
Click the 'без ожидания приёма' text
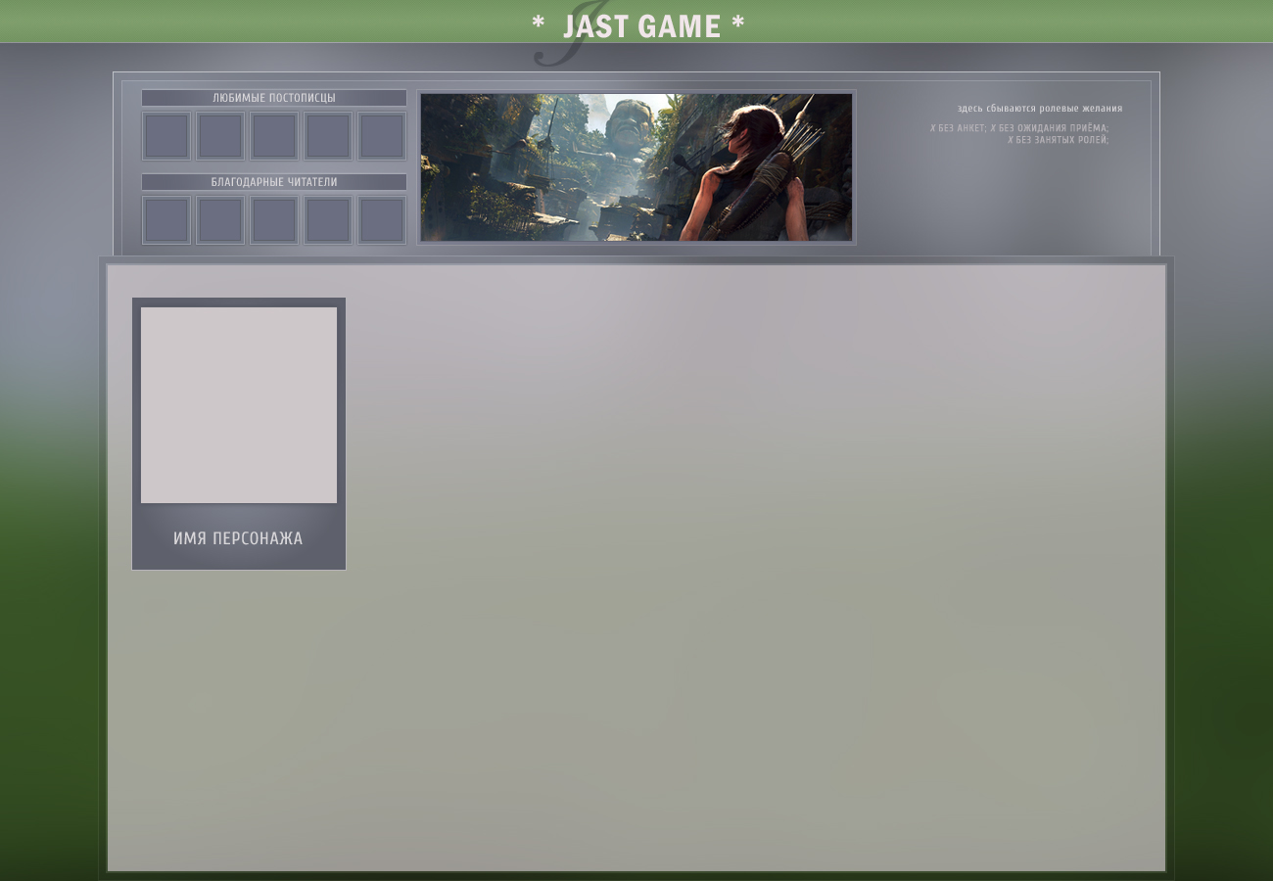pyautogui.click(x=1053, y=128)
